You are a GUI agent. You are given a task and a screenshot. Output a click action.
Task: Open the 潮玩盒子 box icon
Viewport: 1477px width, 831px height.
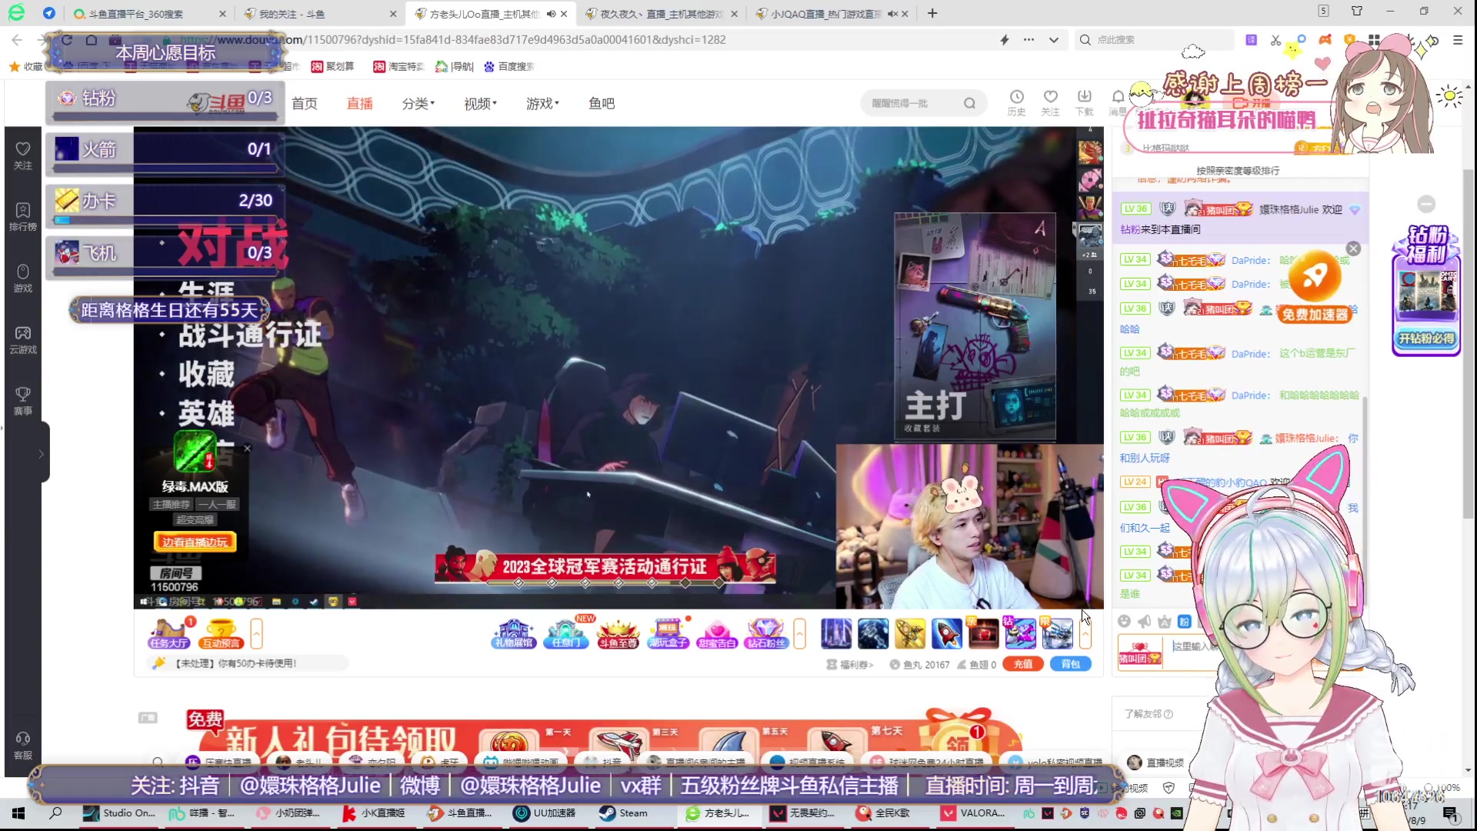click(x=668, y=634)
